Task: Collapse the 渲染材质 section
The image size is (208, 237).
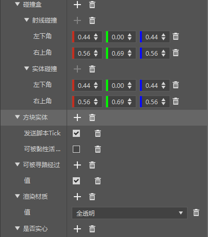Action: click(x=17, y=196)
